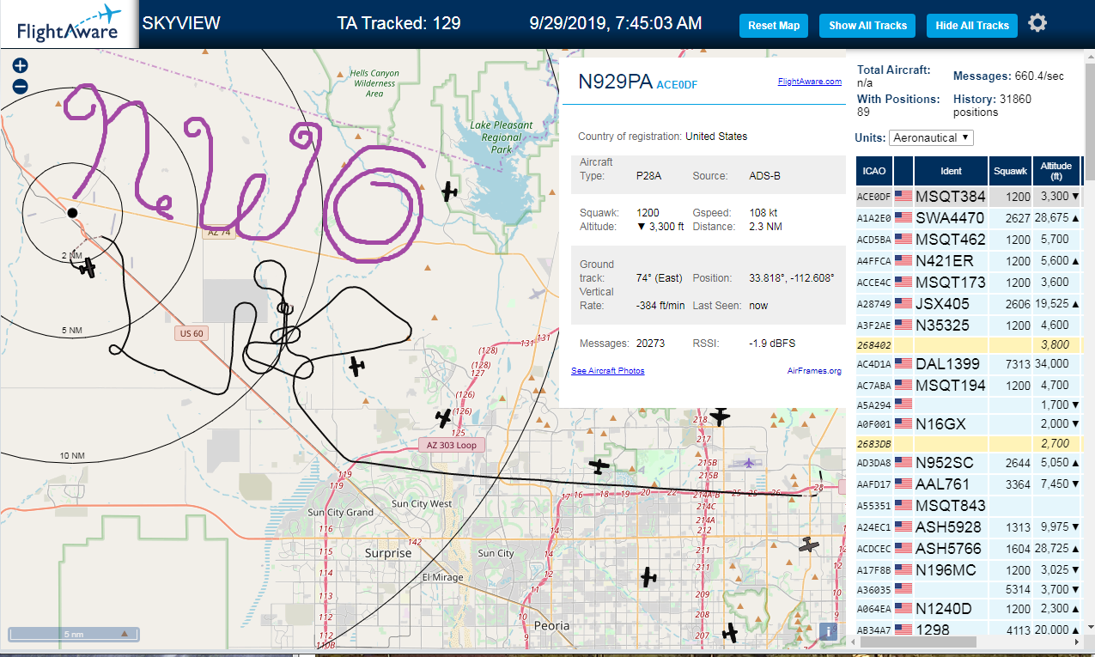Click the US flag in the SWA4470 row
This screenshot has height=657, width=1095.
pos(903,218)
